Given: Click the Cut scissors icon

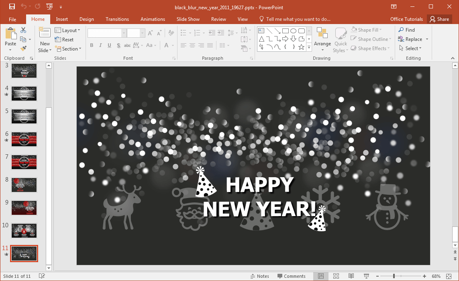Looking at the screenshot, I should (x=23, y=30).
